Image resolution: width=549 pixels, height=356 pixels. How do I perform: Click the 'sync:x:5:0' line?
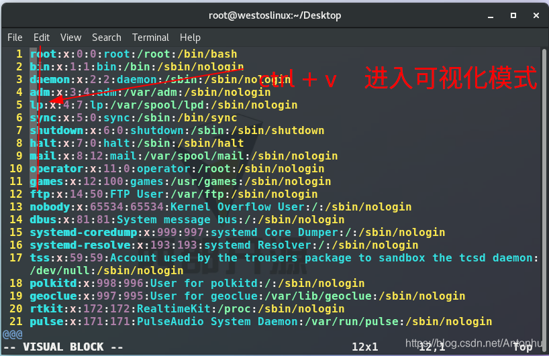coord(134,118)
